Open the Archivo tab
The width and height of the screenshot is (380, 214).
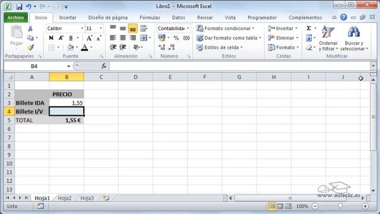16,17
